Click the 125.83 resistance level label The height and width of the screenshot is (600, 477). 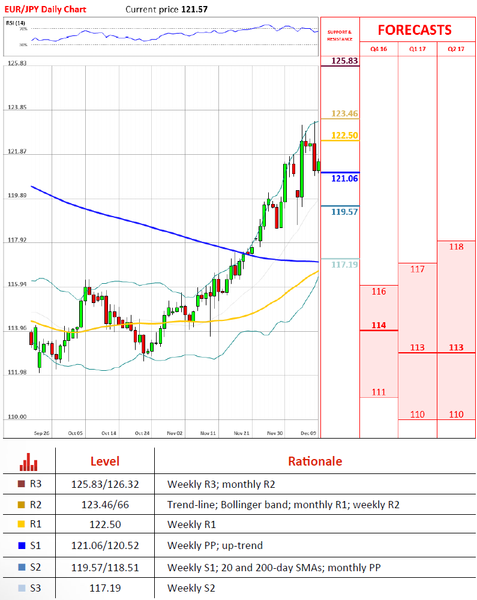pyautogui.click(x=344, y=61)
